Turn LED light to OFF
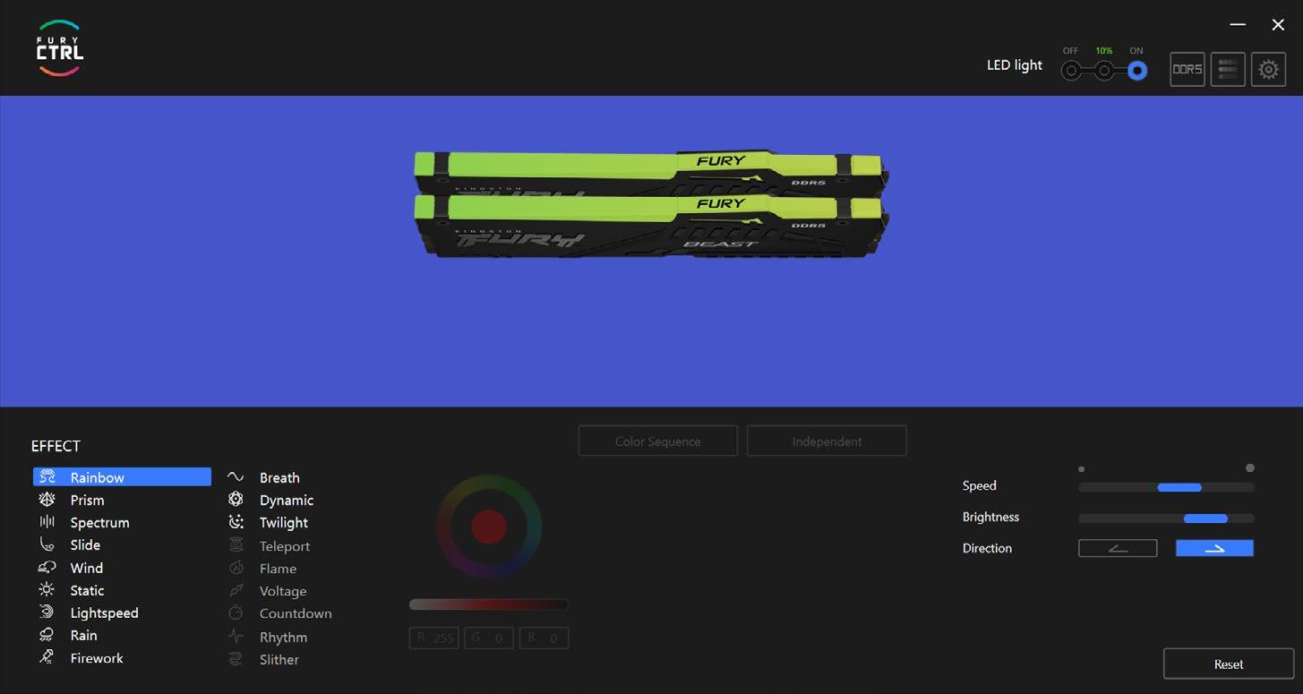This screenshot has width=1303, height=694. tap(1071, 71)
